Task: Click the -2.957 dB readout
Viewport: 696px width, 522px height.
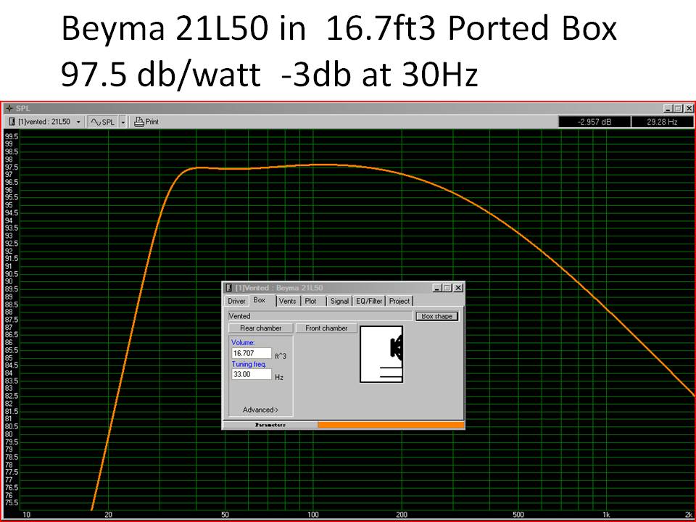Action: click(594, 122)
